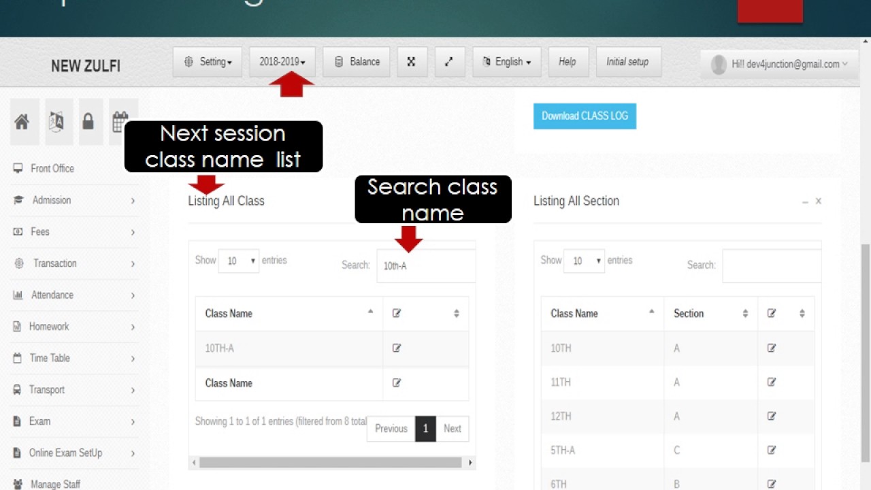Screen dimensions: 871x490
Task: Sort class list by edit column arrows
Action: tap(457, 314)
